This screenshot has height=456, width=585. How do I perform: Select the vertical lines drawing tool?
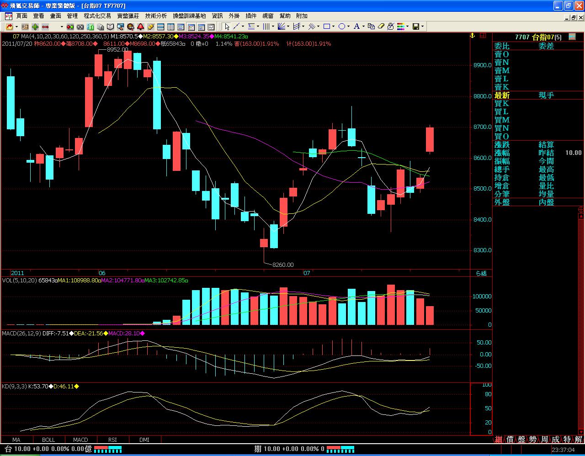(266, 27)
